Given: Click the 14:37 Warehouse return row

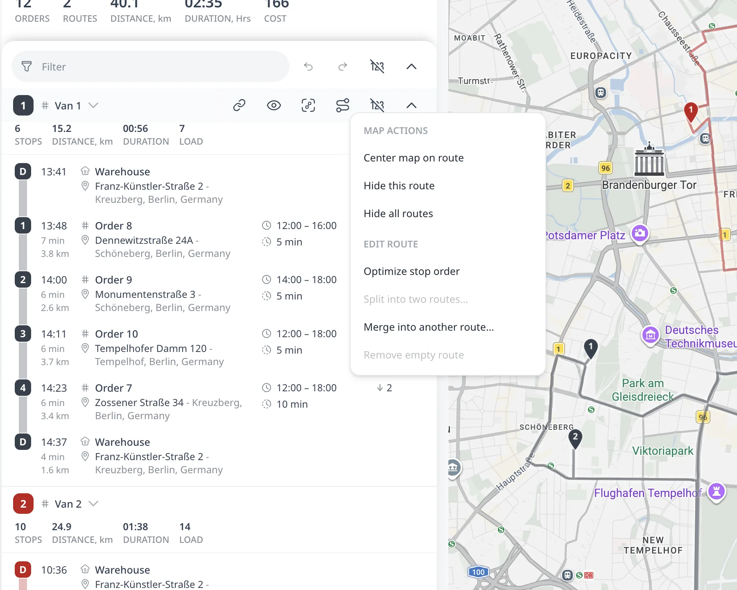Looking at the screenshot, I should click(x=219, y=456).
